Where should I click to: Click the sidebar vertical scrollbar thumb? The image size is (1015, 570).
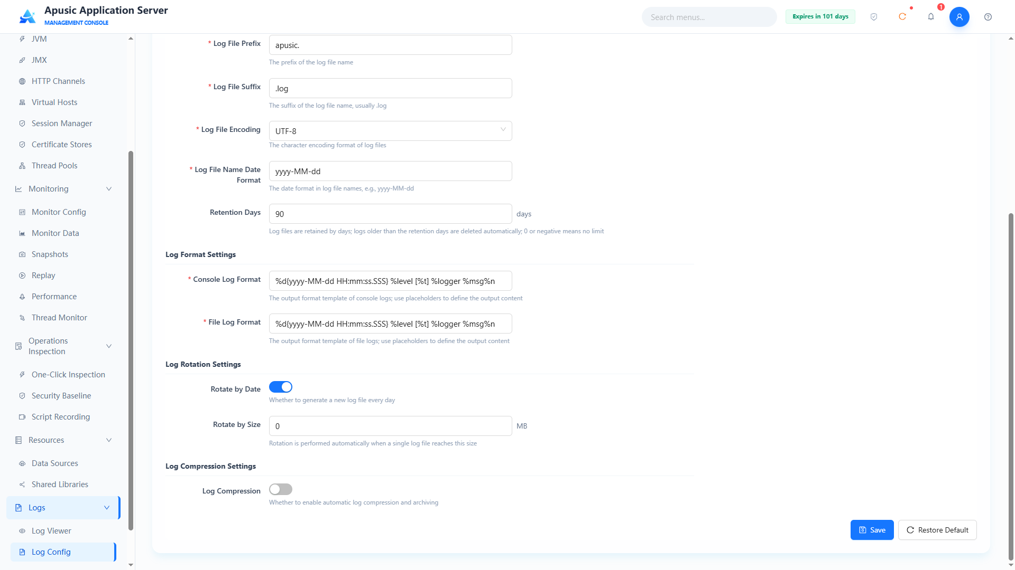[x=131, y=340]
